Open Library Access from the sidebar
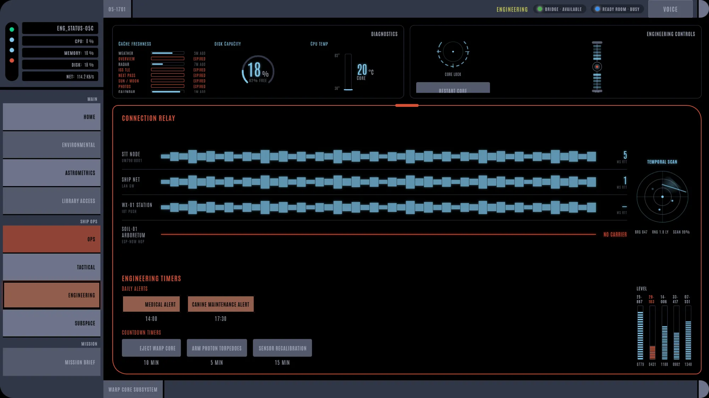The height and width of the screenshot is (398, 709). coord(52,201)
